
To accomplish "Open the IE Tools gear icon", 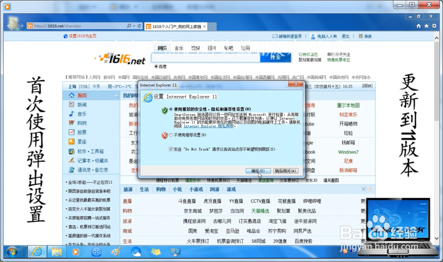I will (x=434, y=26).
